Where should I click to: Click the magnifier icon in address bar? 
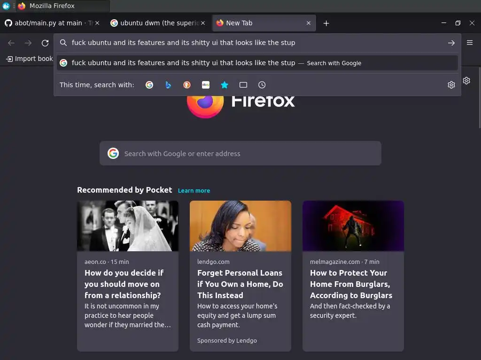(x=63, y=43)
